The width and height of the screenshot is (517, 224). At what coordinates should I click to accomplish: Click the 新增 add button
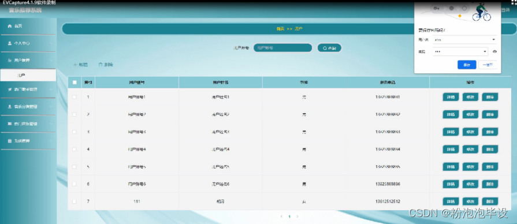80,65
